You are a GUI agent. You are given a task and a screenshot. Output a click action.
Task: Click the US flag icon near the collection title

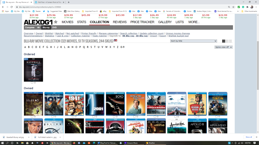[x=116, y=41]
